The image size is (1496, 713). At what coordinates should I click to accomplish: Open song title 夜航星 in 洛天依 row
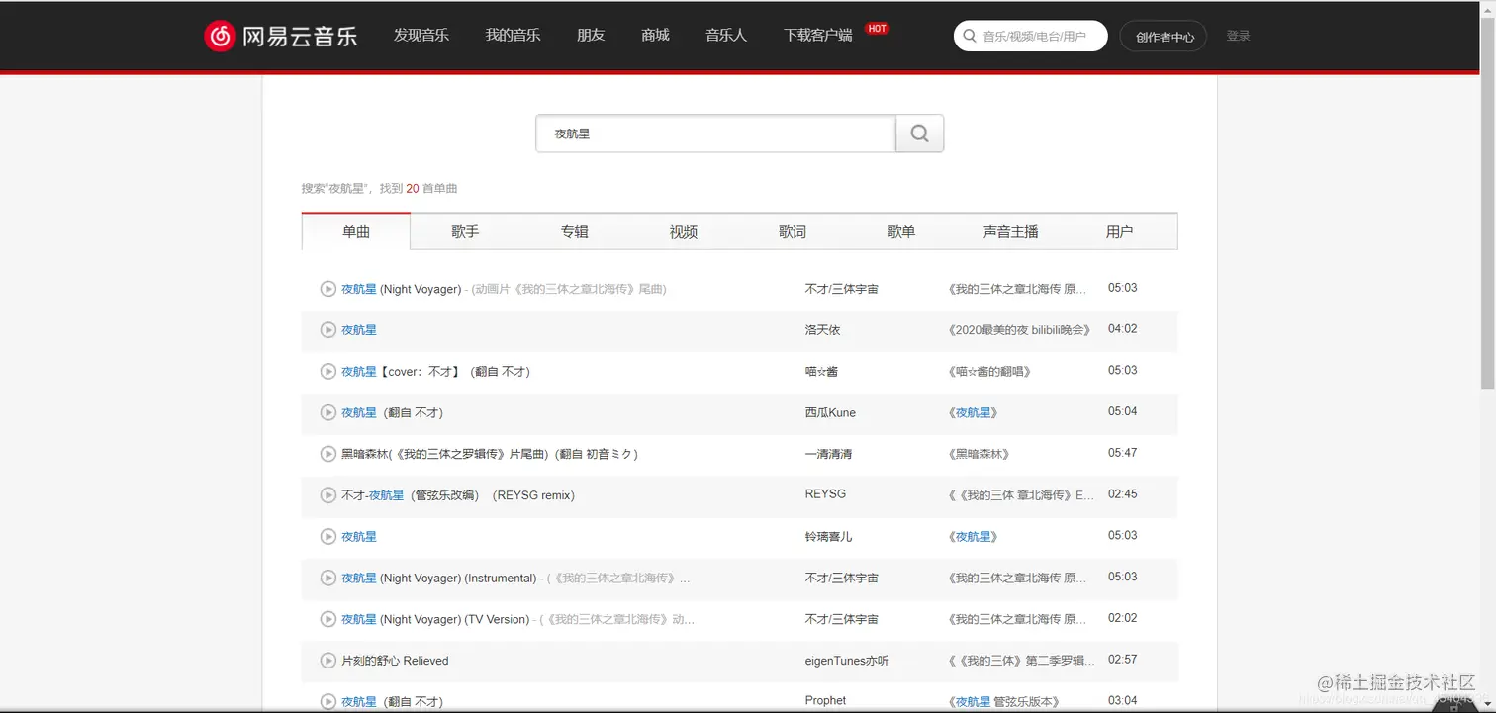click(359, 330)
